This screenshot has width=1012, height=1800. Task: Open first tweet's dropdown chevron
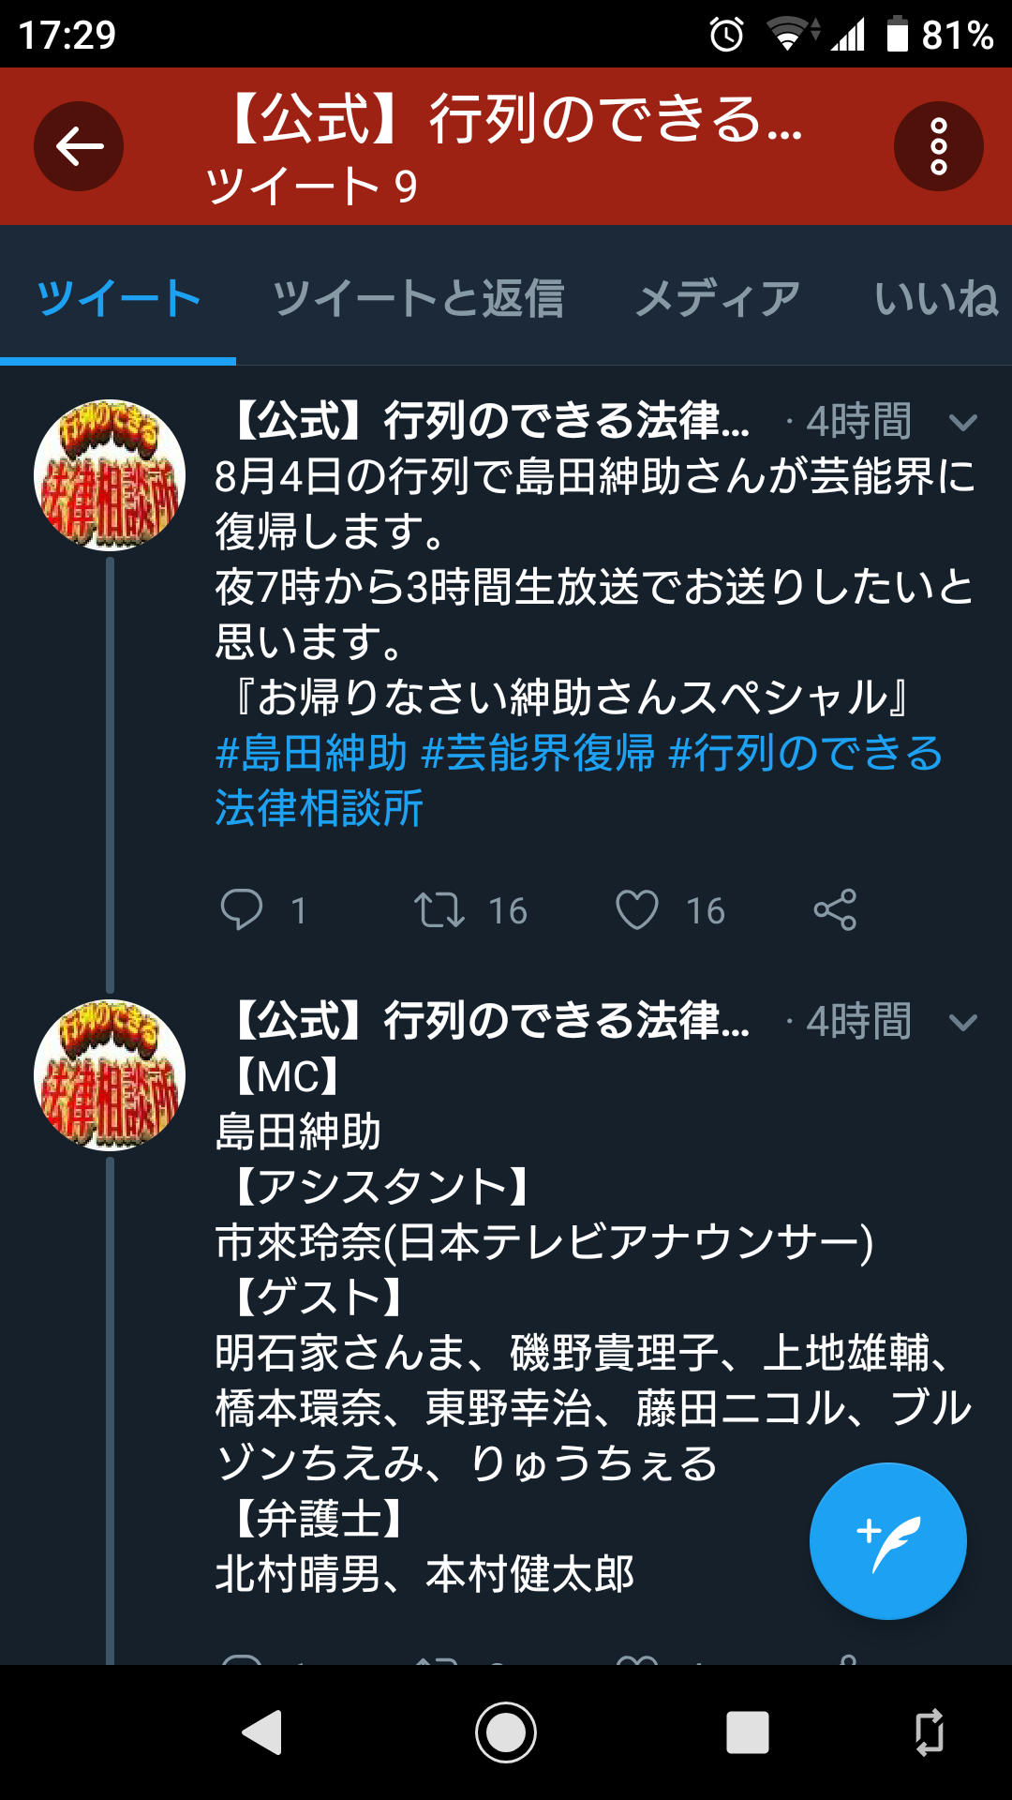point(962,423)
